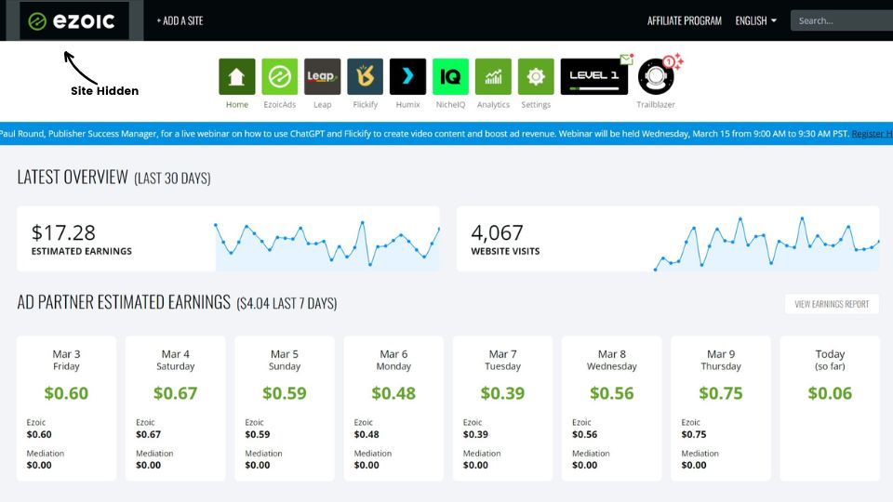This screenshot has width=893, height=502.
Task: Click the Analytics label text
Action: coord(493,105)
